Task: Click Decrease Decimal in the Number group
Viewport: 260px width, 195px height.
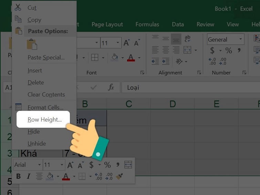Action: click(223, 61)
